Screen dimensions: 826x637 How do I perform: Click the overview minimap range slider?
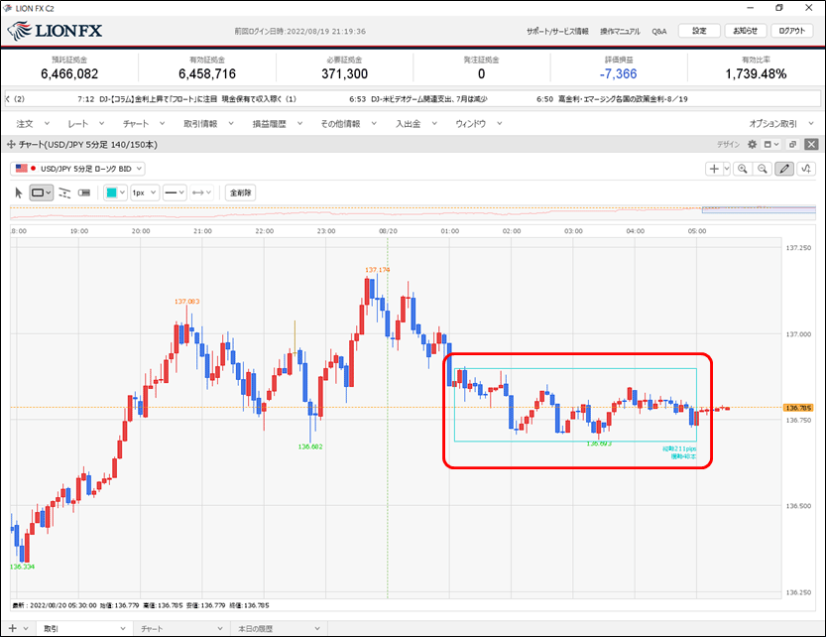[759, 210]
